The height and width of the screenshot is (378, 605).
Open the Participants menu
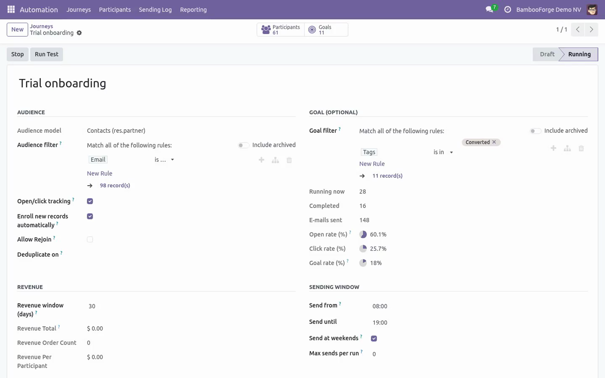coord(115,9)
